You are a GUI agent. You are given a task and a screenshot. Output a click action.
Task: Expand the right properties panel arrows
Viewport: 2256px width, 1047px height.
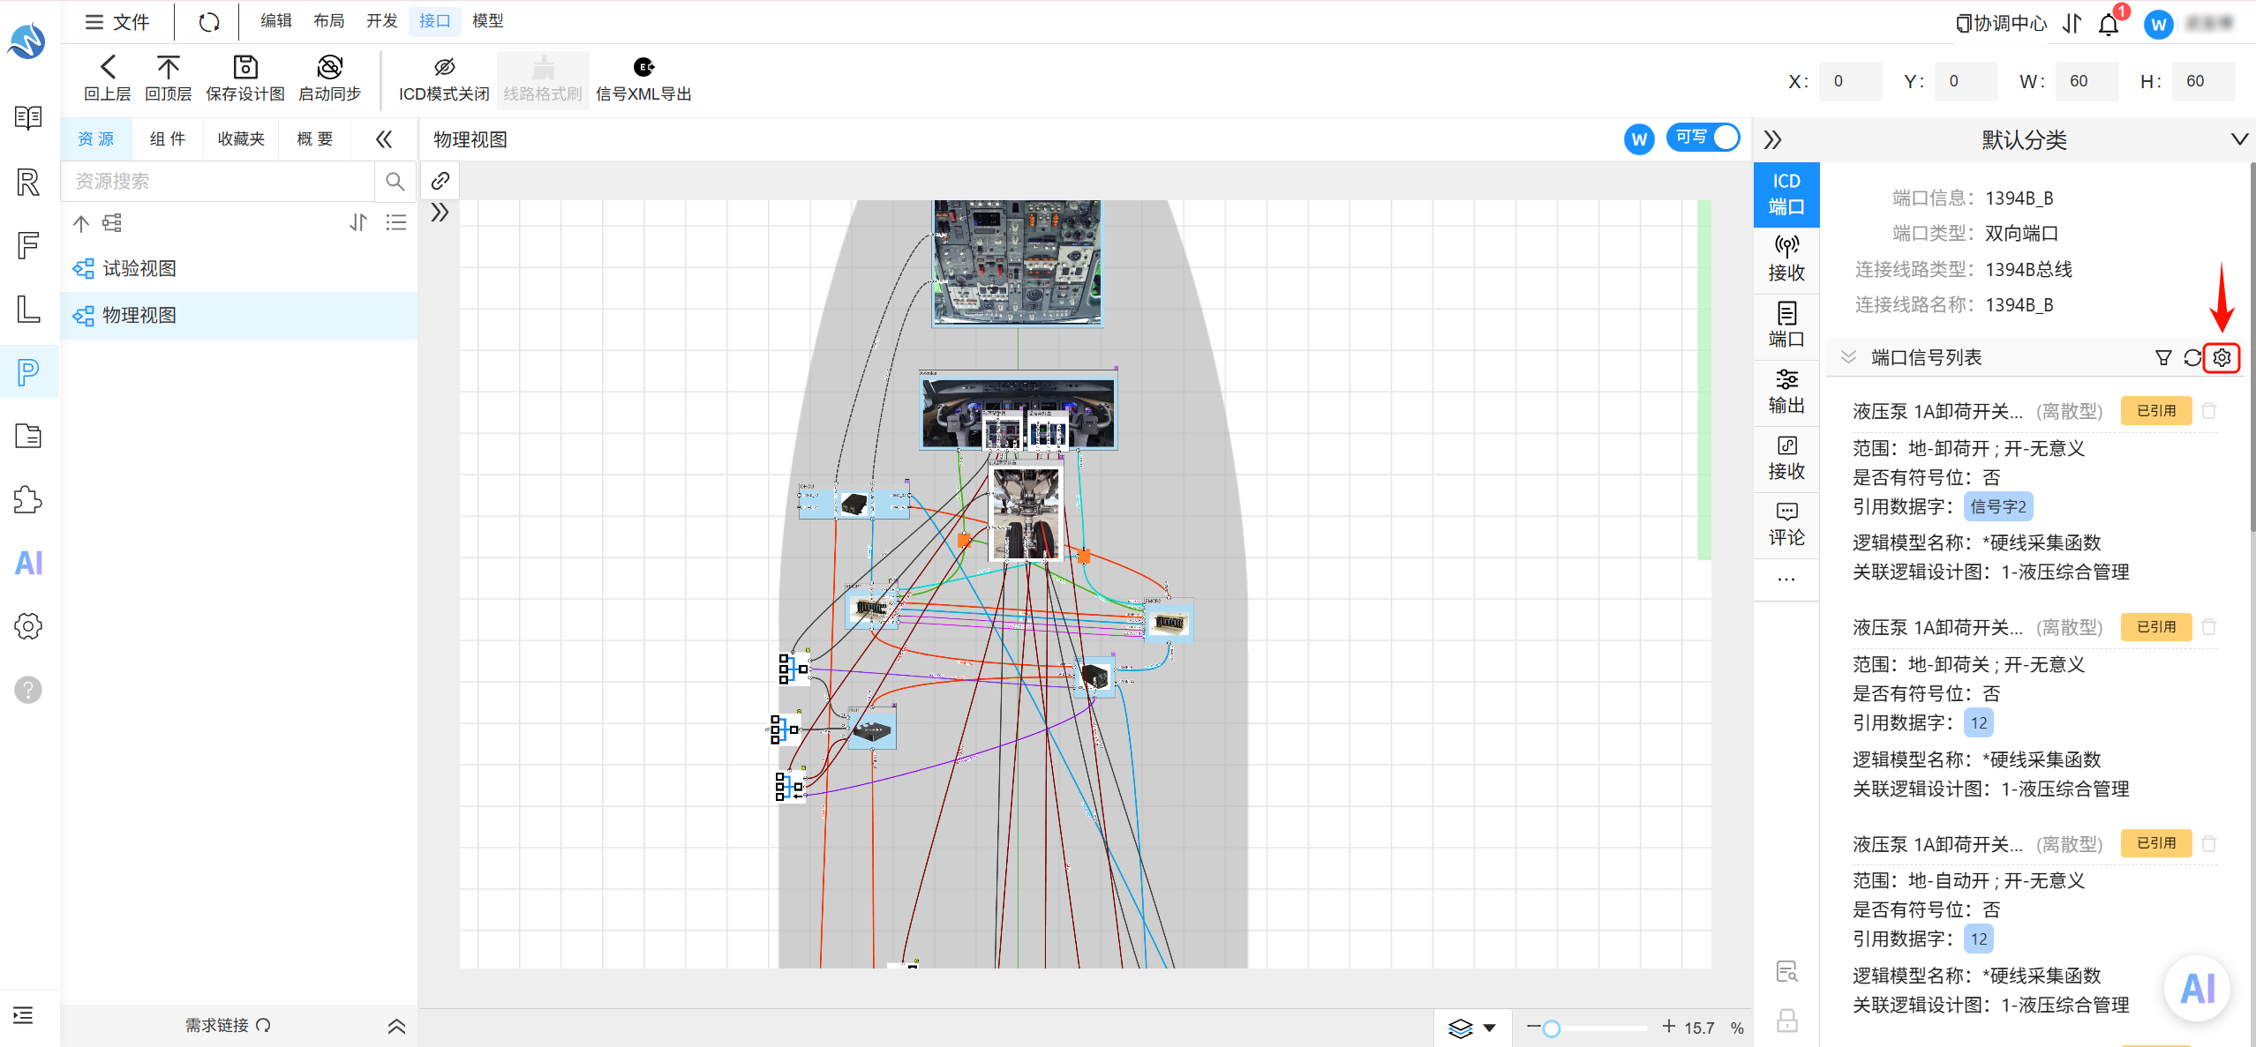coord(1772,139)
